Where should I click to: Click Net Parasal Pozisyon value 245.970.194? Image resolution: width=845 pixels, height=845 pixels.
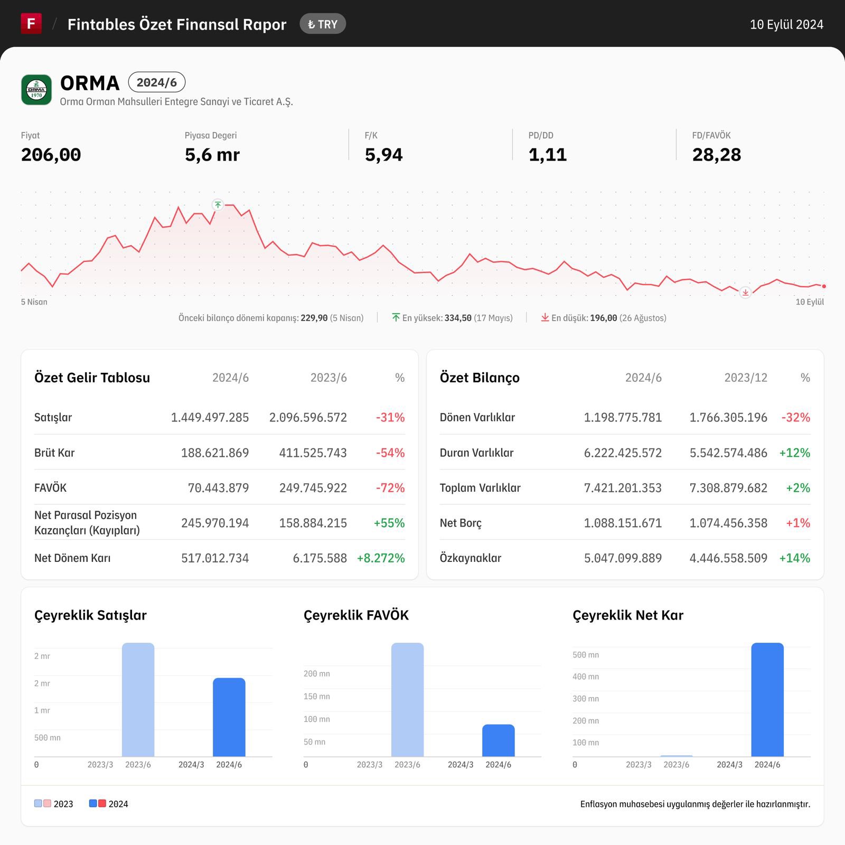pos(215,523)
